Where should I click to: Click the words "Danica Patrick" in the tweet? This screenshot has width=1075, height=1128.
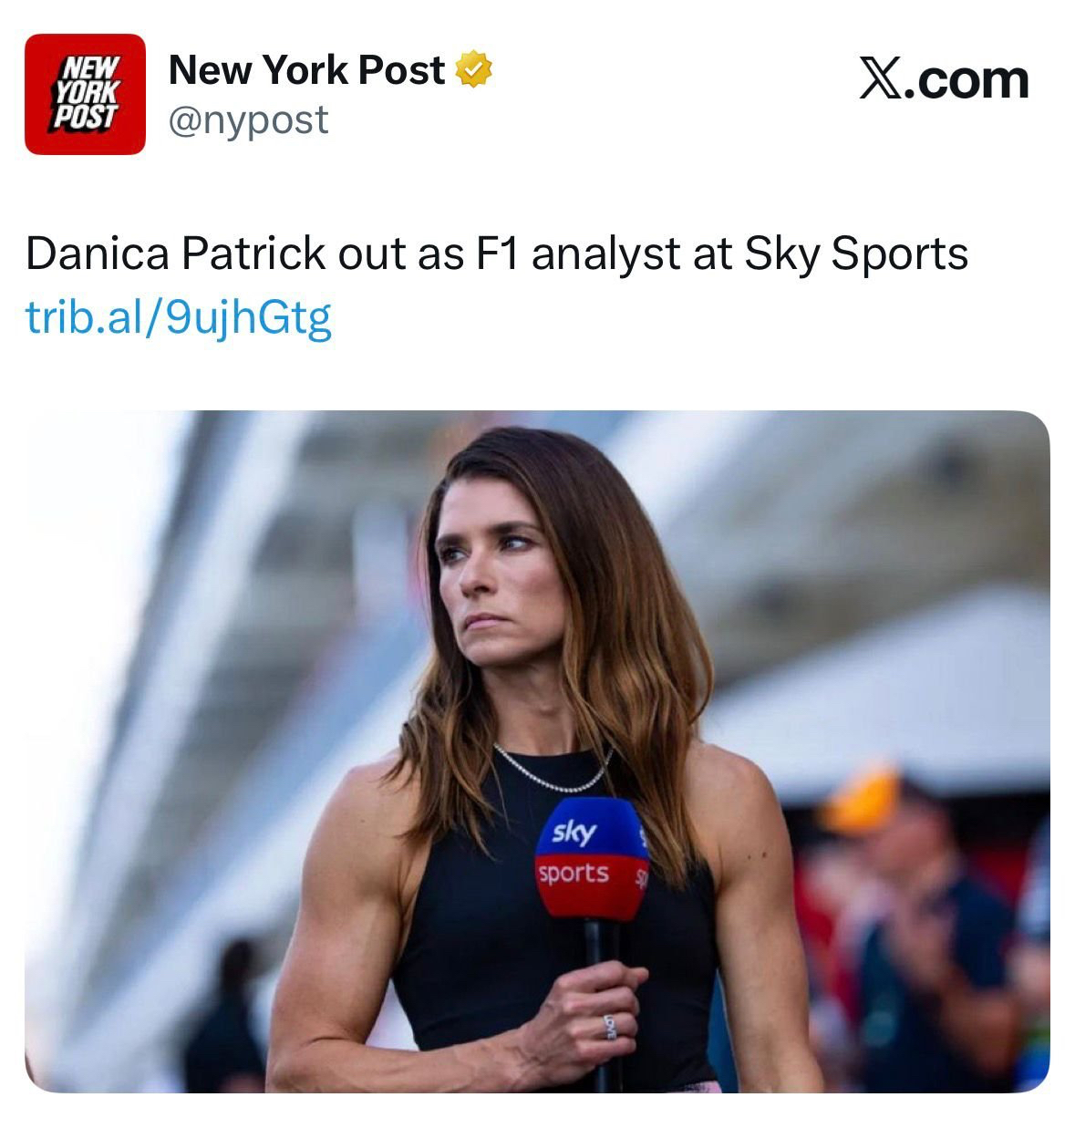click(x=175, y=254)
